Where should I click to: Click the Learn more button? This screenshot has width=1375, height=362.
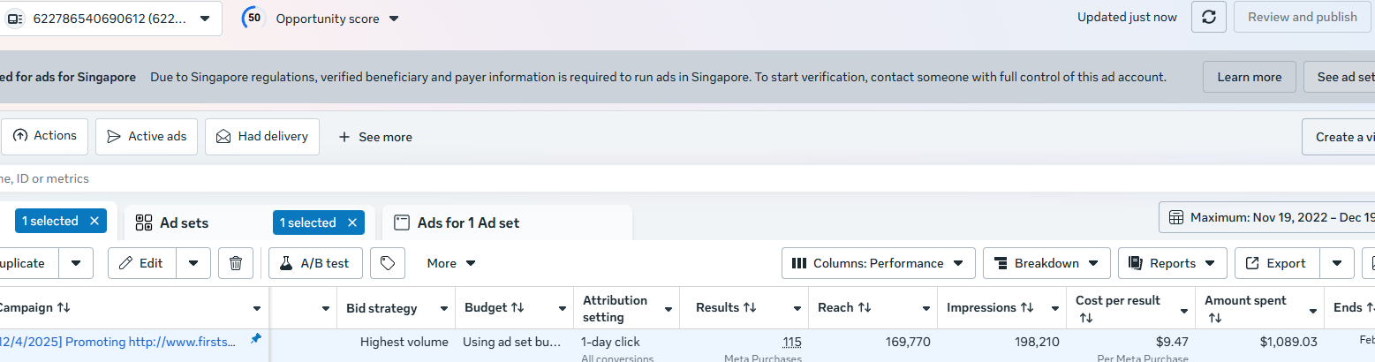click(1249, 77)
